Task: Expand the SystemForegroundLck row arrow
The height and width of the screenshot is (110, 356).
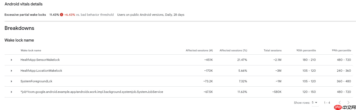Action: click(x=11, y=81)
